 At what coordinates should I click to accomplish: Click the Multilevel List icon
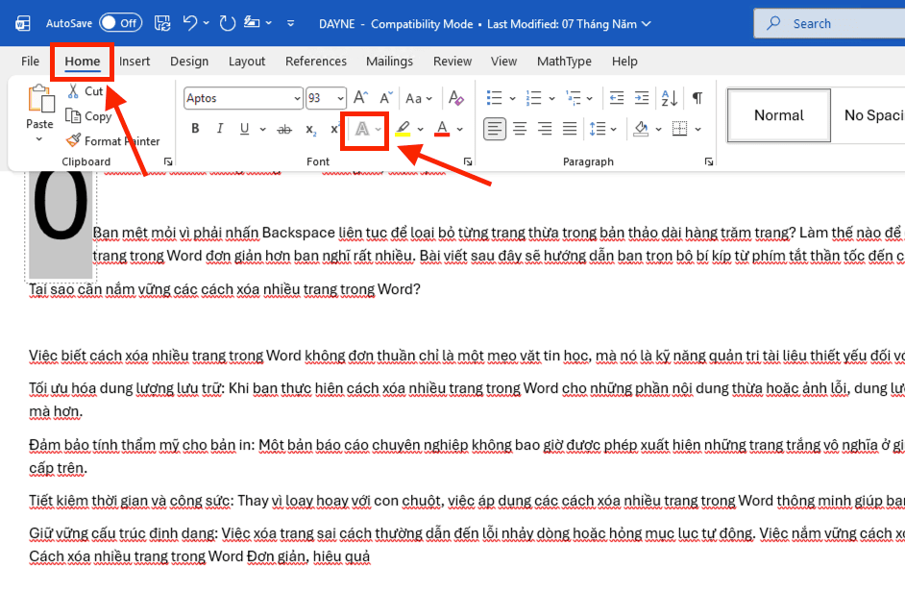pos(573,98)
